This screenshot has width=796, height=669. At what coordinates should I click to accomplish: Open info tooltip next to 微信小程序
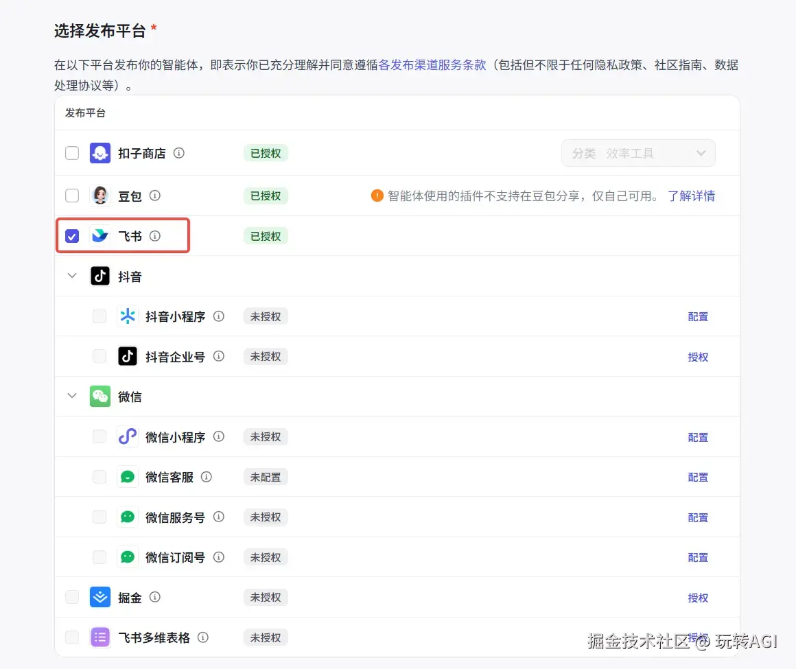[219, 436]
